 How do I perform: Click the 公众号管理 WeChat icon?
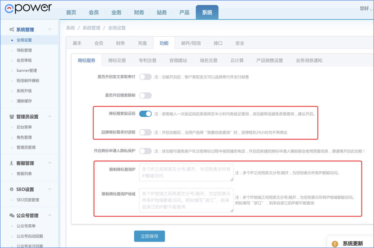pyautogui.click(x=12, y=215)
